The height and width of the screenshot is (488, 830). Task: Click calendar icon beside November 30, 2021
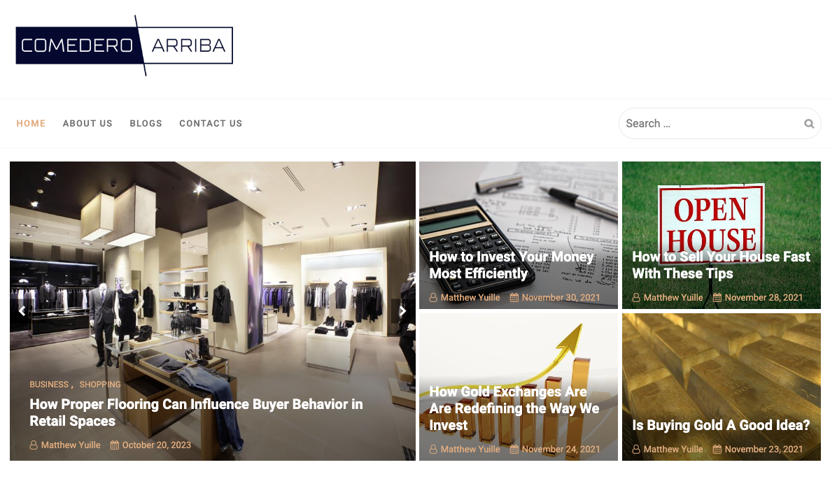tap(514, 298)
